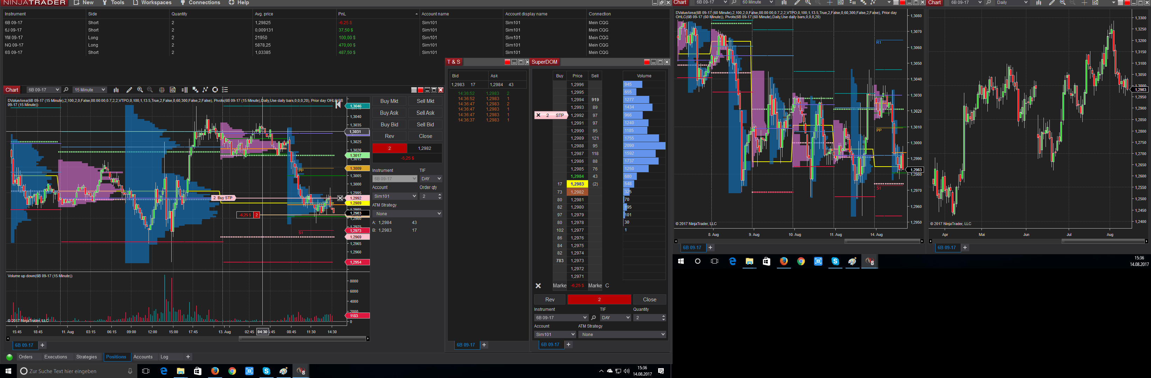
Task: Click instrument search magnifier in the SuperDOM
Action: pos(593,318)
